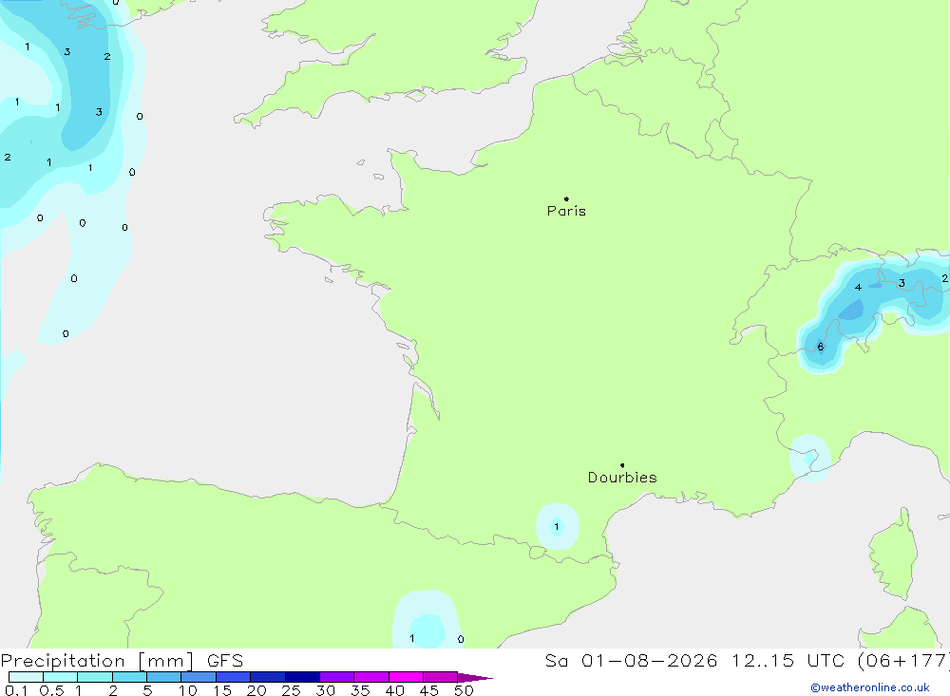Click the Dourbies city label

click(x=622, y=478)
